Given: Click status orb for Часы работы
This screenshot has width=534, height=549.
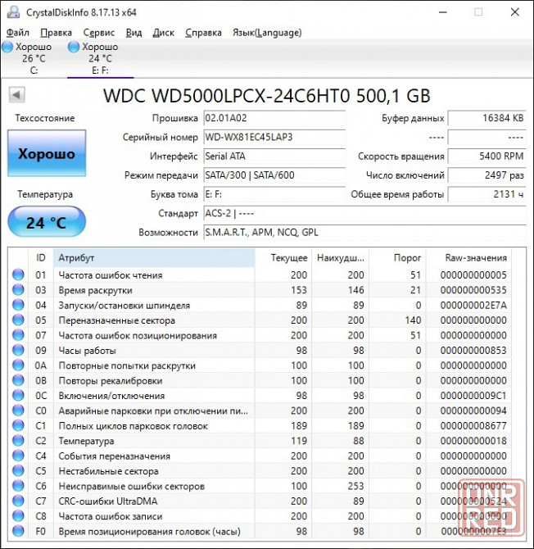Looking at the screenshot, I should tap(18, 350).
